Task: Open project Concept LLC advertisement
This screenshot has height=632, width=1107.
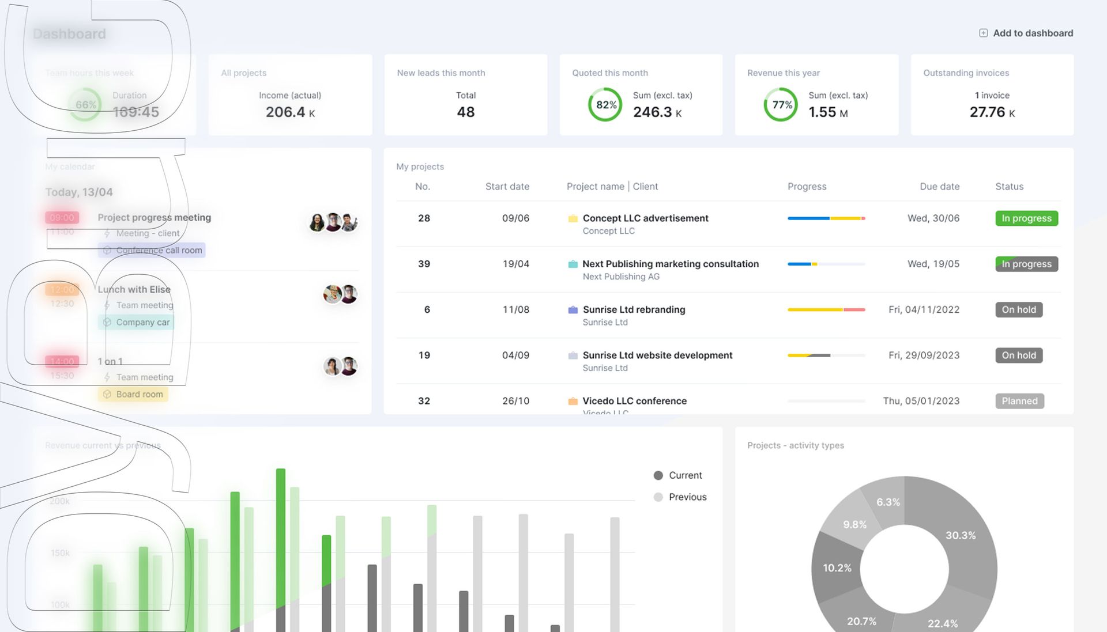Action: pos(645,218)
